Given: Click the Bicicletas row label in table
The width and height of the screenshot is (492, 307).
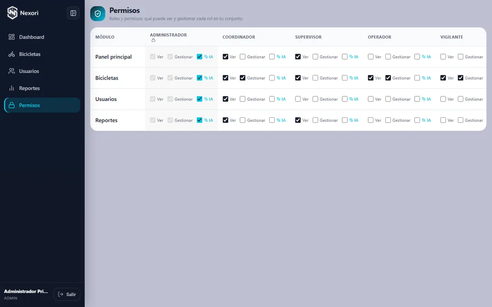Looking at the screenshot, I should click(107, 78).
